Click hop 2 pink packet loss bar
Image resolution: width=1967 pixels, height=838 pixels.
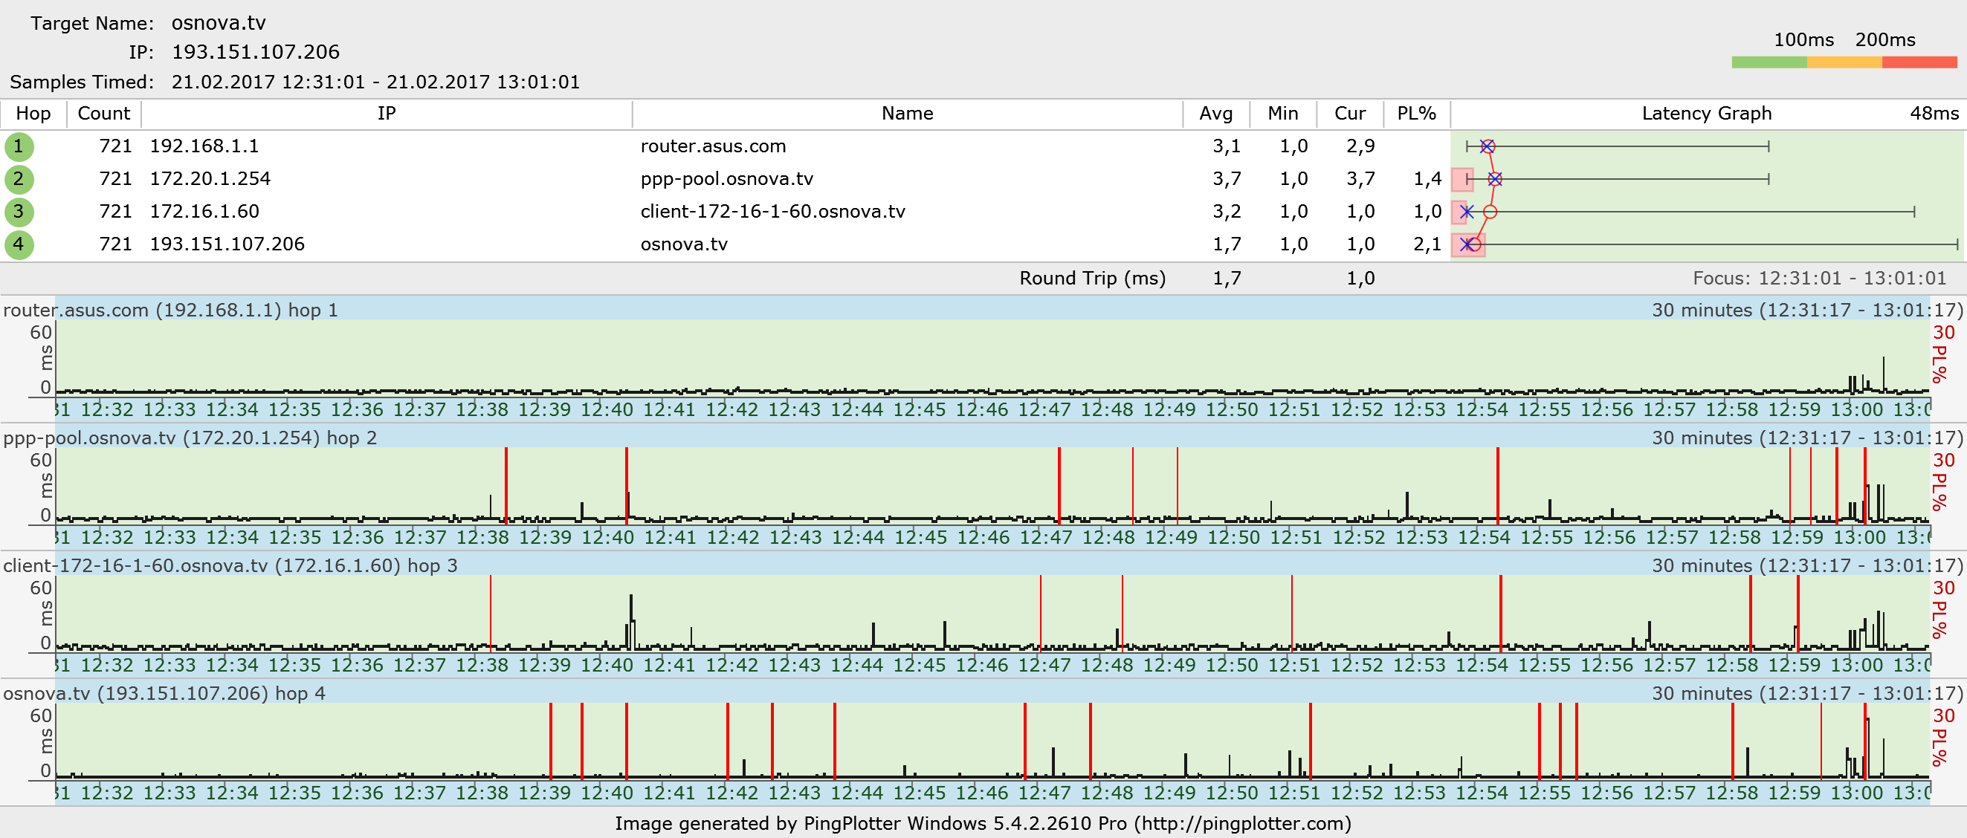tap(1461, 180)
